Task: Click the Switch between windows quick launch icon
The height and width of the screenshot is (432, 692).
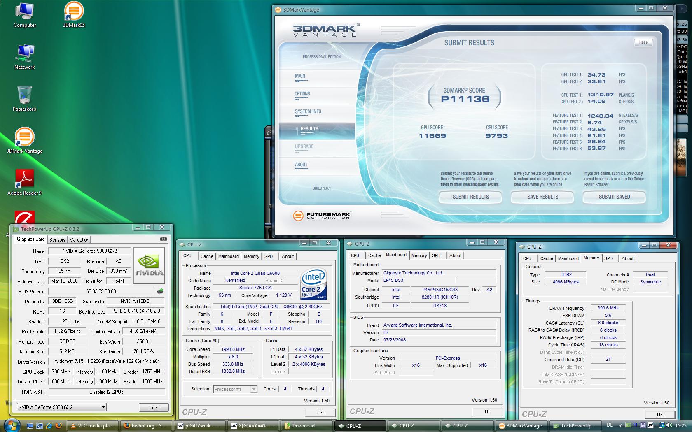Action: tap(39, 426)
